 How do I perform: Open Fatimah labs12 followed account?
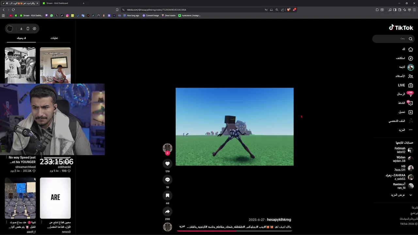404,150
